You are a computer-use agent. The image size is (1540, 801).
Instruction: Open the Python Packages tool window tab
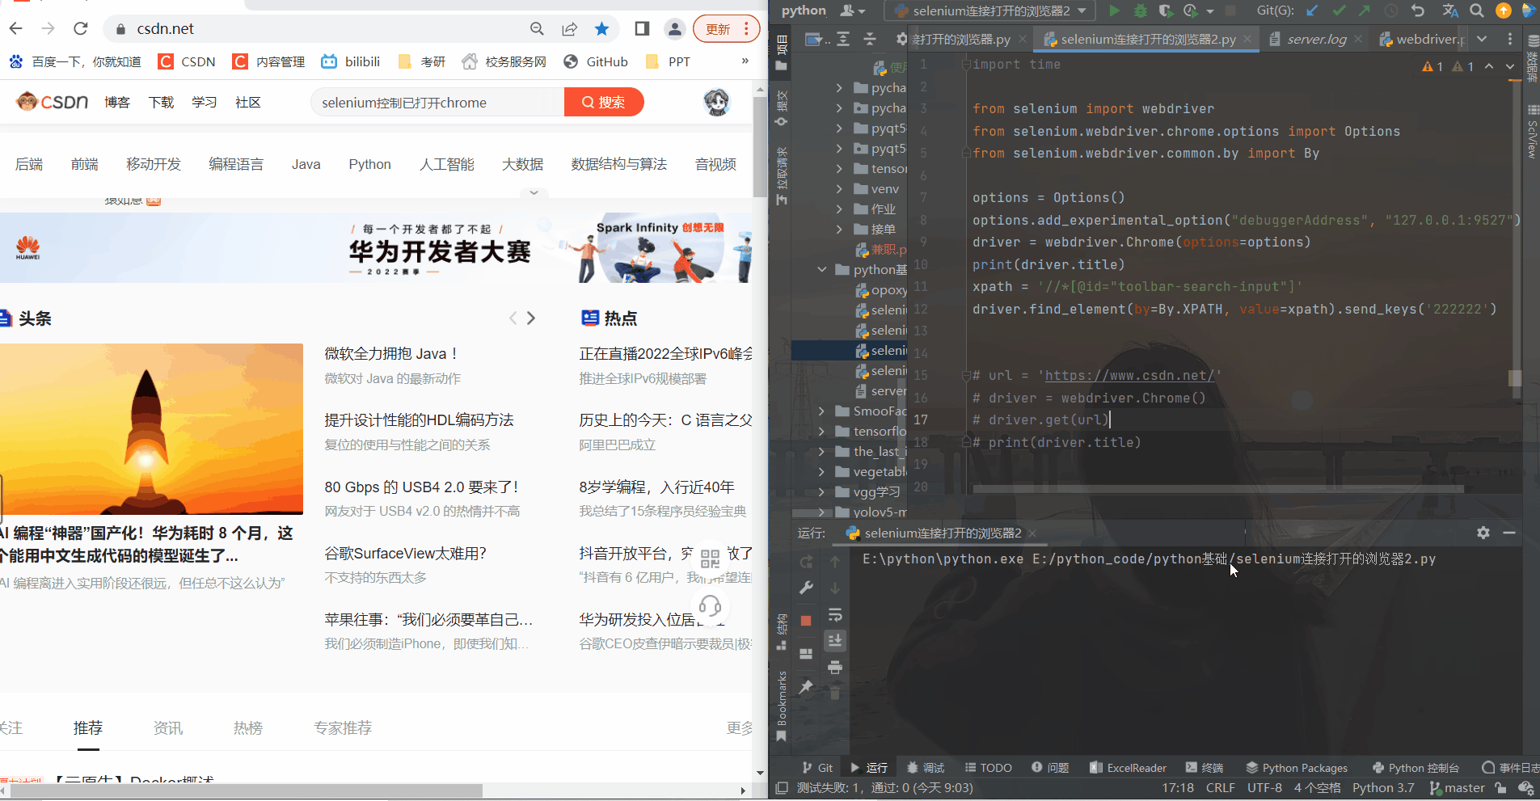tap(1297, 768)
